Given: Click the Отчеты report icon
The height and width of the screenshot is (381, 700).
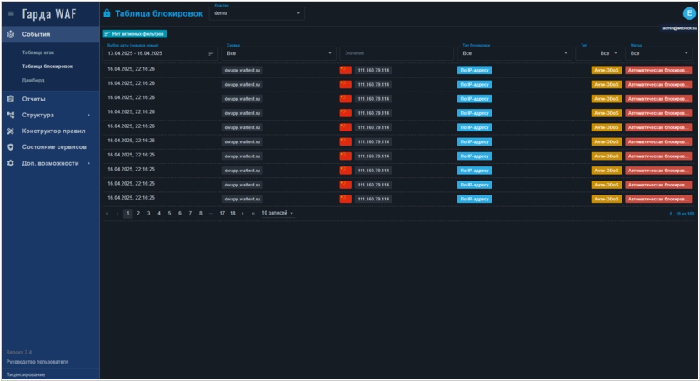Looking at the screenshot, I should click(x=11, y=99).
